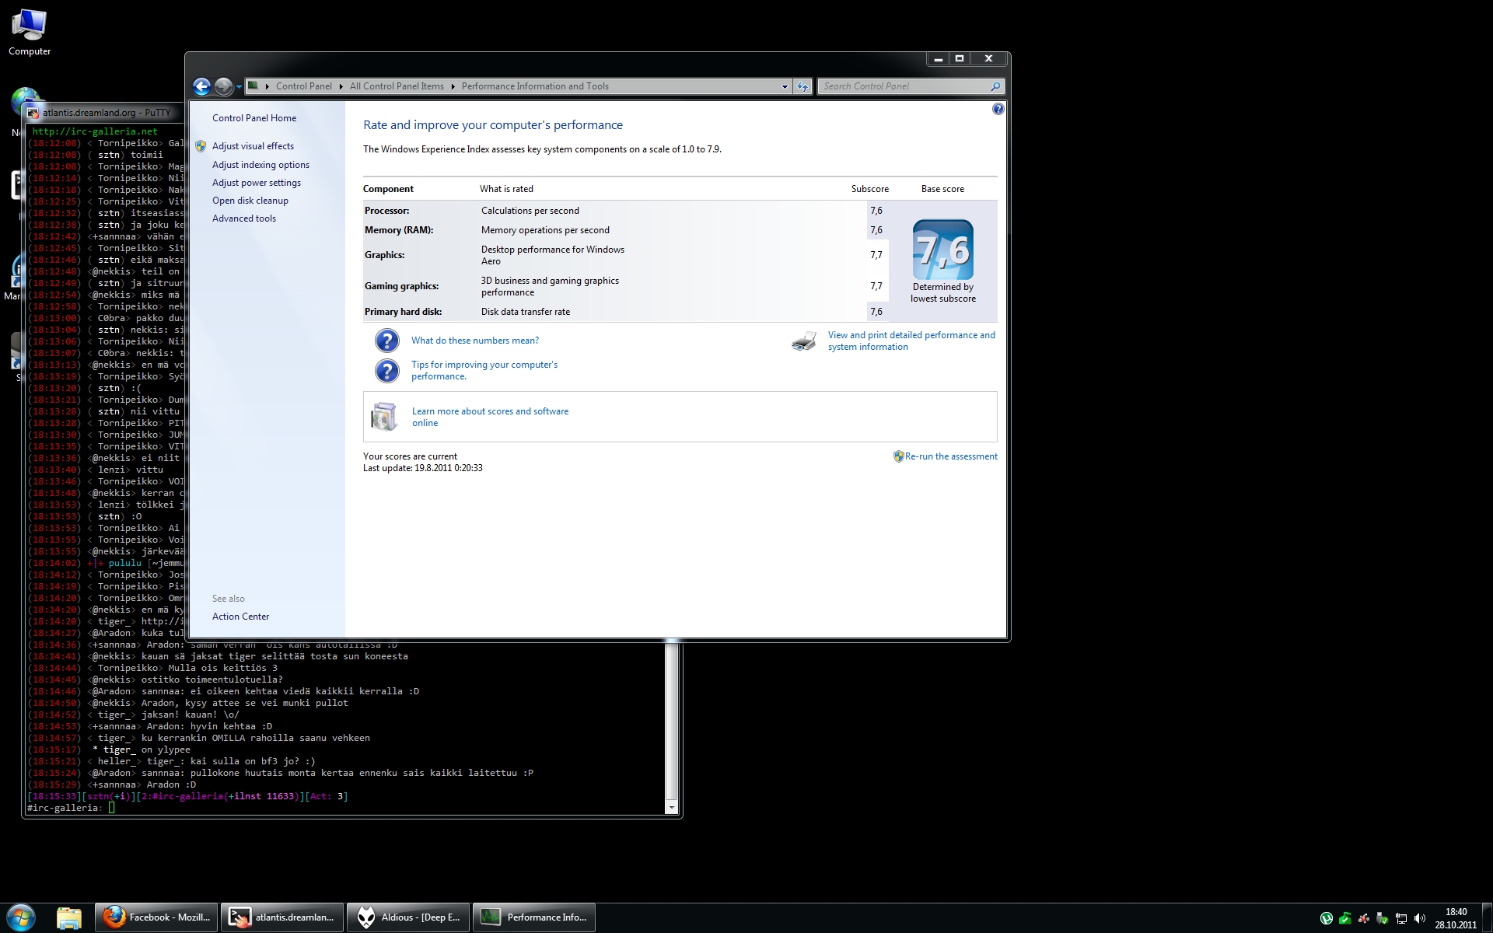Click the printer icon for detailed report
The height and width of the screenshot is (933, 1493).
click(804, 341)
